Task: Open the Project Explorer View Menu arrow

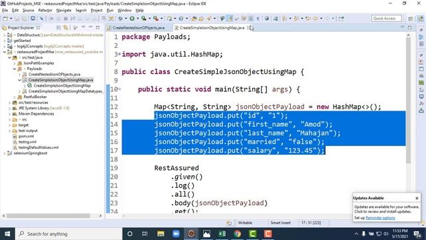Action: (x=83, y=27)
